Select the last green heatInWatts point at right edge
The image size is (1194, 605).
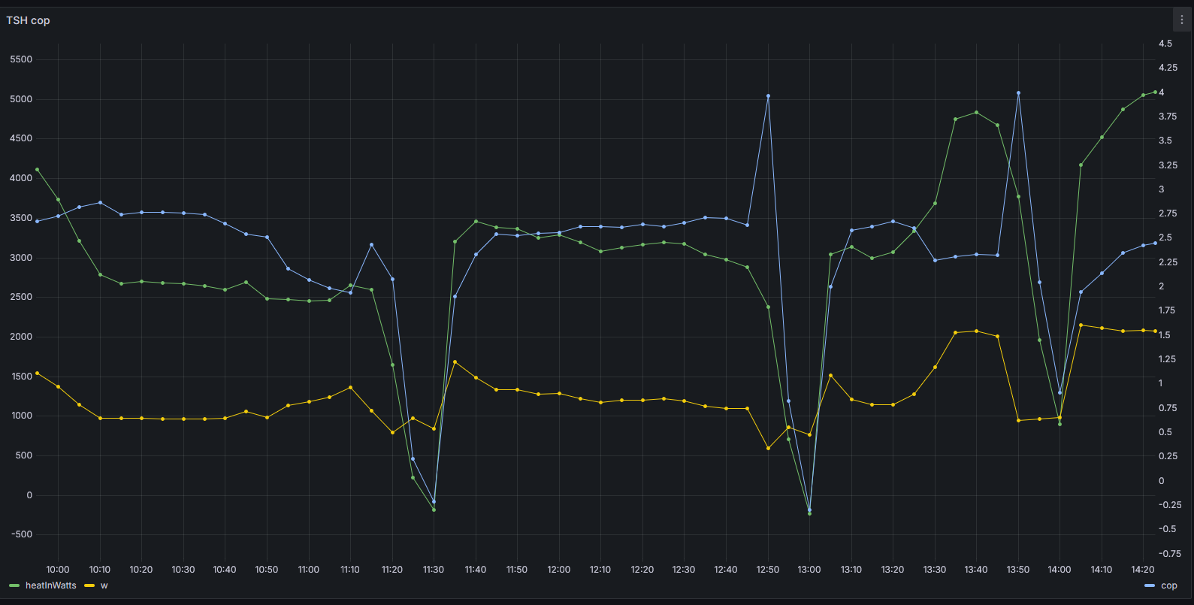(x=1155, y=92)
